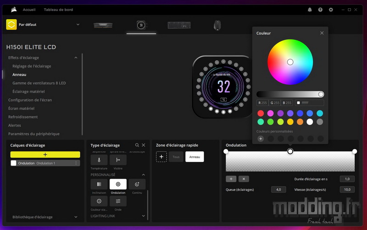Viewport: 367px width, 230px height.
Task: Close the Type d'éclairage panel
Action: coord(144,145)
